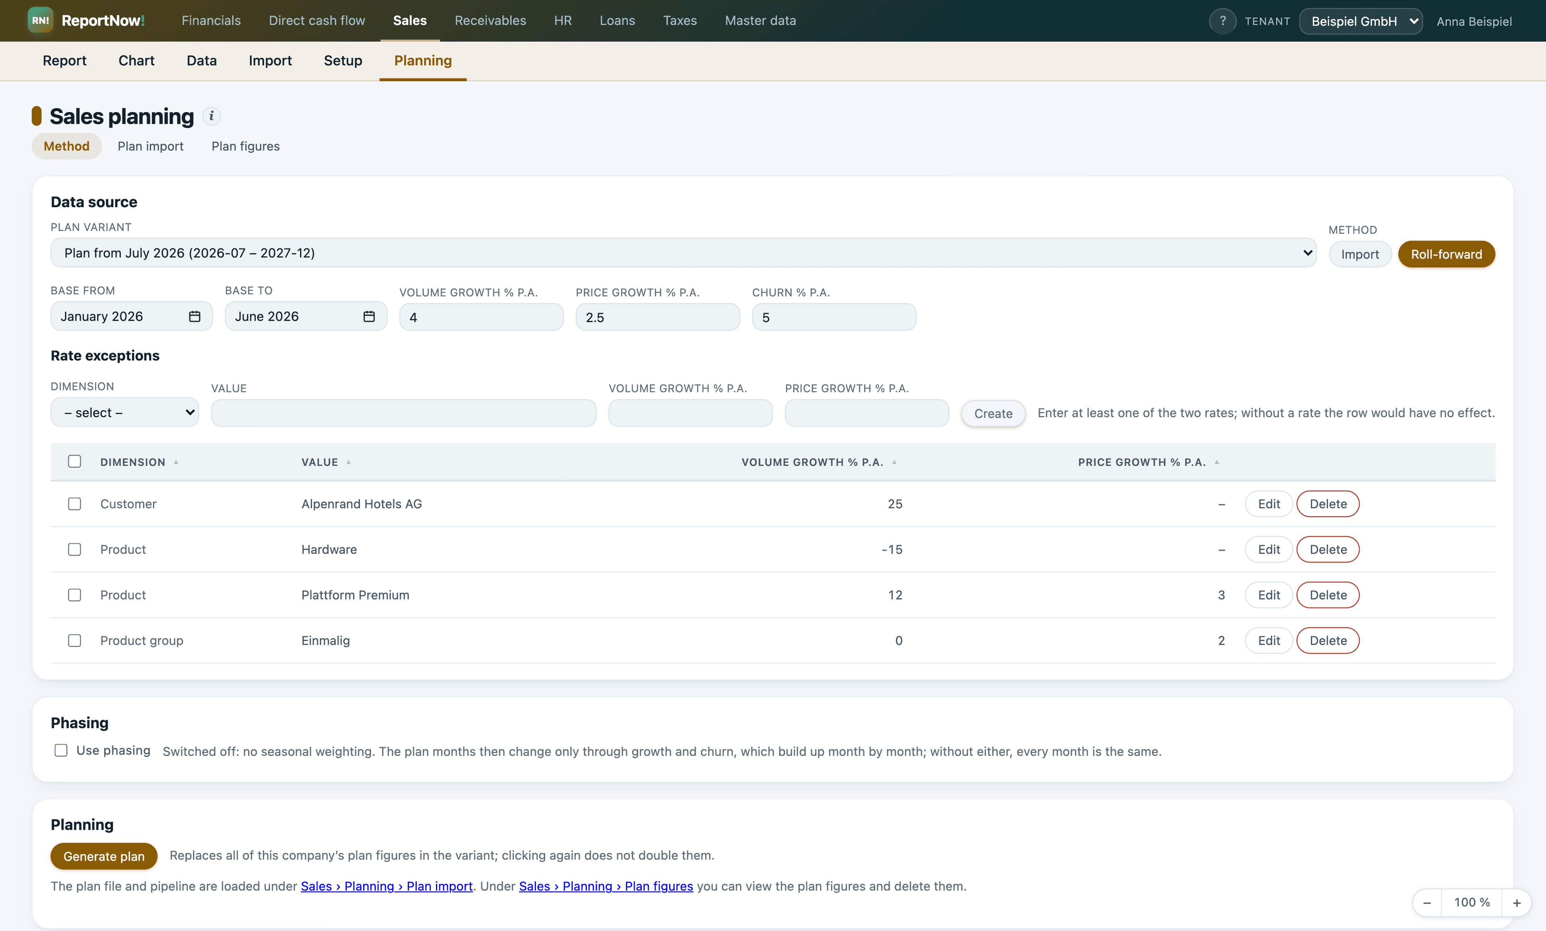The image size is (1546, 931).
Task: Zoom out with the minus button
Action: [1427, 903]
